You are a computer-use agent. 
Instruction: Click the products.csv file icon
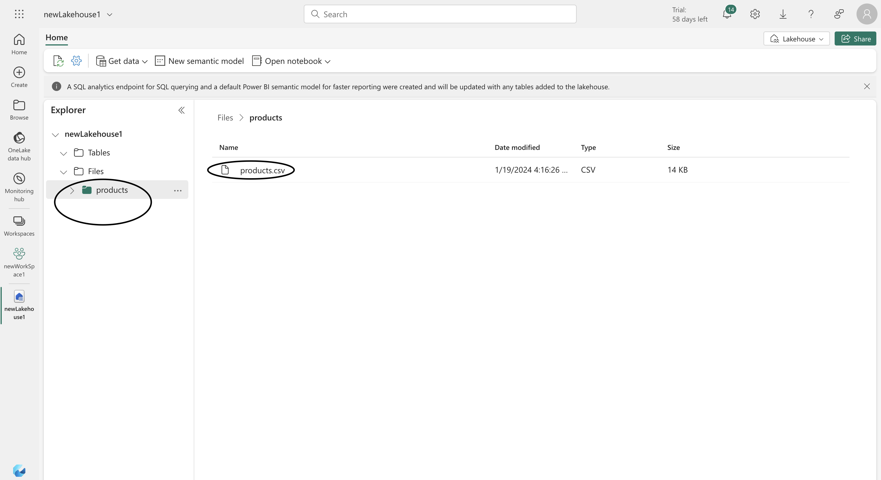pyautogui.click(x=225, y=170)
